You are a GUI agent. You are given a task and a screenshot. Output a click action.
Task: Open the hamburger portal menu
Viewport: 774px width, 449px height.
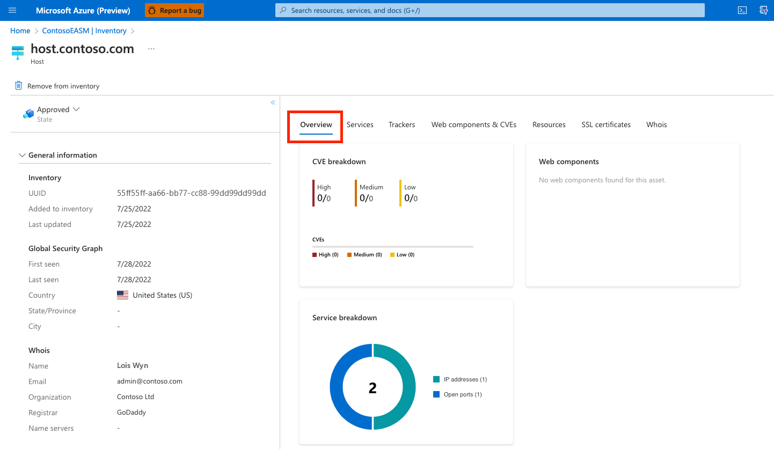click(x=13, y=10)
